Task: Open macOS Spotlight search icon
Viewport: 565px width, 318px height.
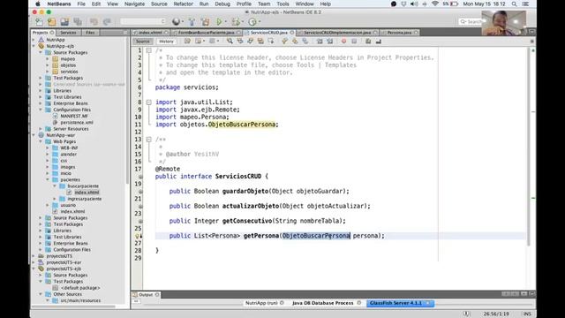Action: coord(514,4)
